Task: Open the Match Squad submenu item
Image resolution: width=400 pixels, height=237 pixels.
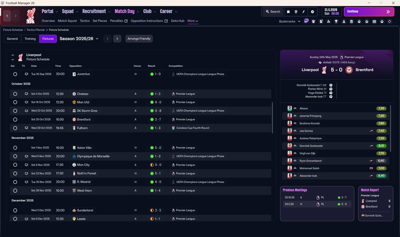Action: pyautogui.click(x=67, y=21)
